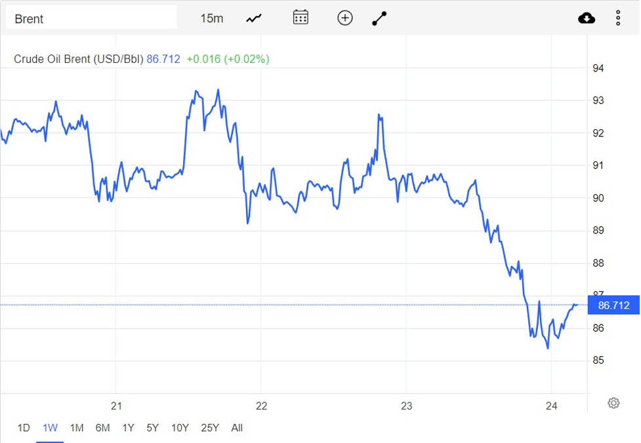Image resolution: width=641 pixels, height=443 pixels.
Task: Open the three-dot more options menu
Action: coord(618,18)
